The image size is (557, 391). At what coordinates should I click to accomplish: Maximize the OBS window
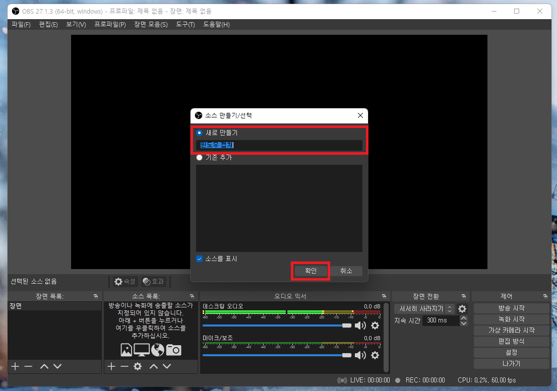coord(517,12)
